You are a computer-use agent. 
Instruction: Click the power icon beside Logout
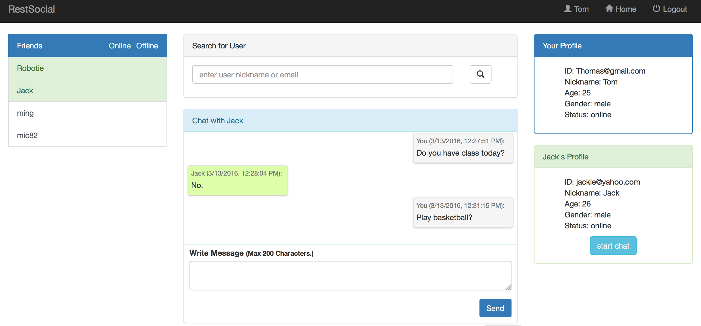tap(656, 9)
